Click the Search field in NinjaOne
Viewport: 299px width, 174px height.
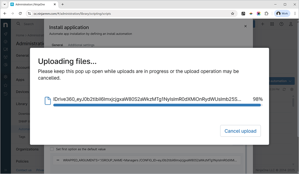(x=29, y=24)
